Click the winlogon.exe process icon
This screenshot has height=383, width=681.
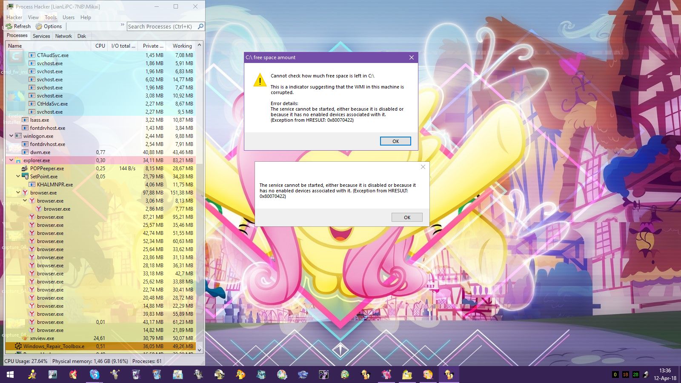coord(18,136)
